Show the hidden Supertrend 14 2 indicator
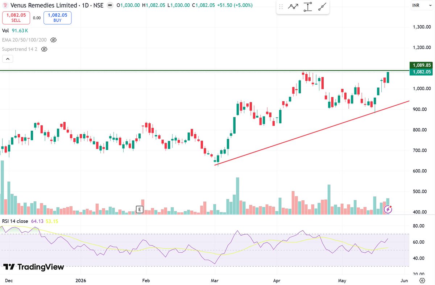Screen dimensions: 435x285 (45, 49)
